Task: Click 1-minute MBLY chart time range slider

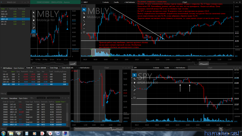Action: point(204,63)
